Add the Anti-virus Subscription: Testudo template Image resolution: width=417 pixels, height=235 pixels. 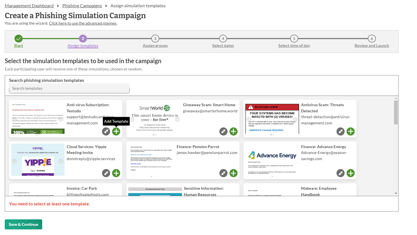coord(116,131)
